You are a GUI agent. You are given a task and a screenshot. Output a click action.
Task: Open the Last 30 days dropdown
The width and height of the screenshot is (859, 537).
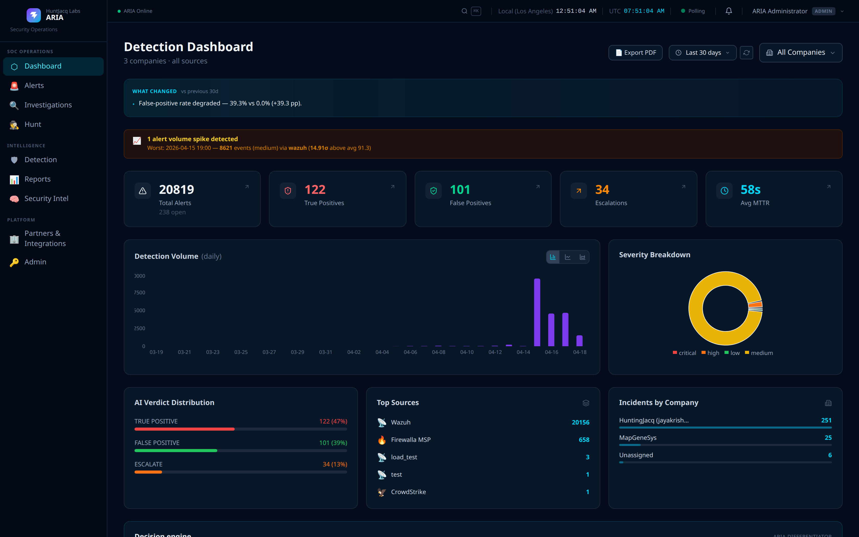tap(703, 53)
